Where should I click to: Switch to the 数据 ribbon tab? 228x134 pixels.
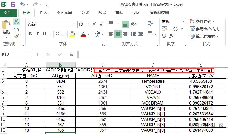click(x=102, y=13)
